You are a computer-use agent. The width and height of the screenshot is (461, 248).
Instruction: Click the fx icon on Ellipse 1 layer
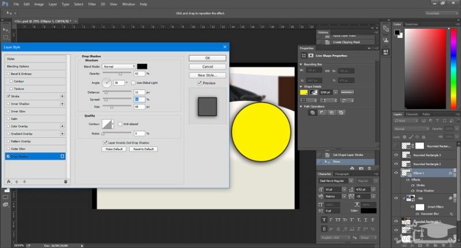[x=449, y=172]
